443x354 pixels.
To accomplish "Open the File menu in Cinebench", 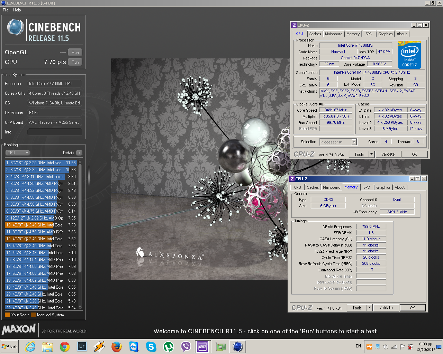I will pyautogui.click(x=6, y=10).
